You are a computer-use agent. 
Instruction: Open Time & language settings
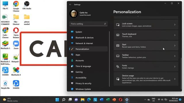(89, 66)
